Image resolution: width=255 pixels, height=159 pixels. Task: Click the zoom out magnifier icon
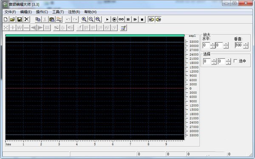(x=91, y=19)
